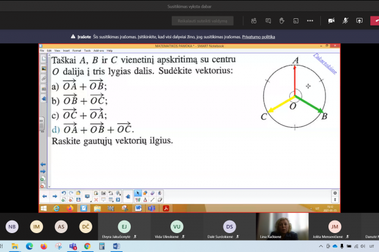Undo the last action
The width and height of the screenshot is (379, 252).
pyautogui.click(x=64, y=193)
